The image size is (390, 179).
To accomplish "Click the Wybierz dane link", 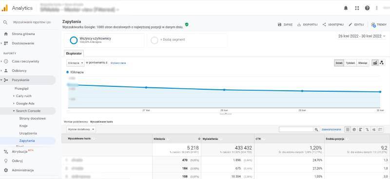I will click(x=118, y=63).
